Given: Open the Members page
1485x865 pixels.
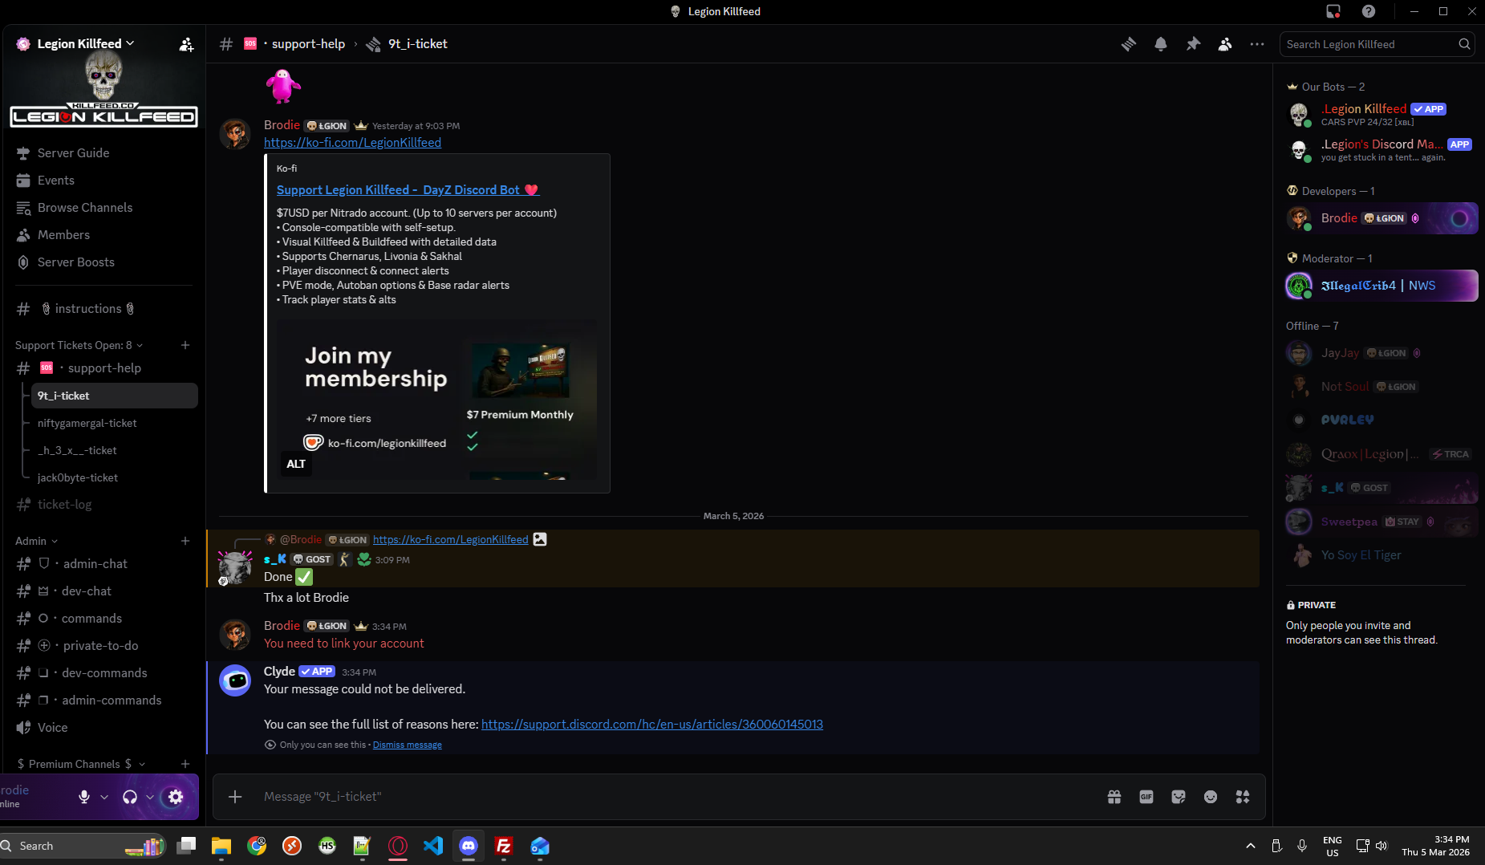Looking at the screenshot, I should [x=103, y=235].
